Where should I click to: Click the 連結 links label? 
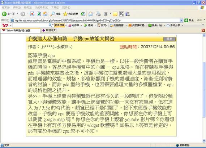(199, 20)
